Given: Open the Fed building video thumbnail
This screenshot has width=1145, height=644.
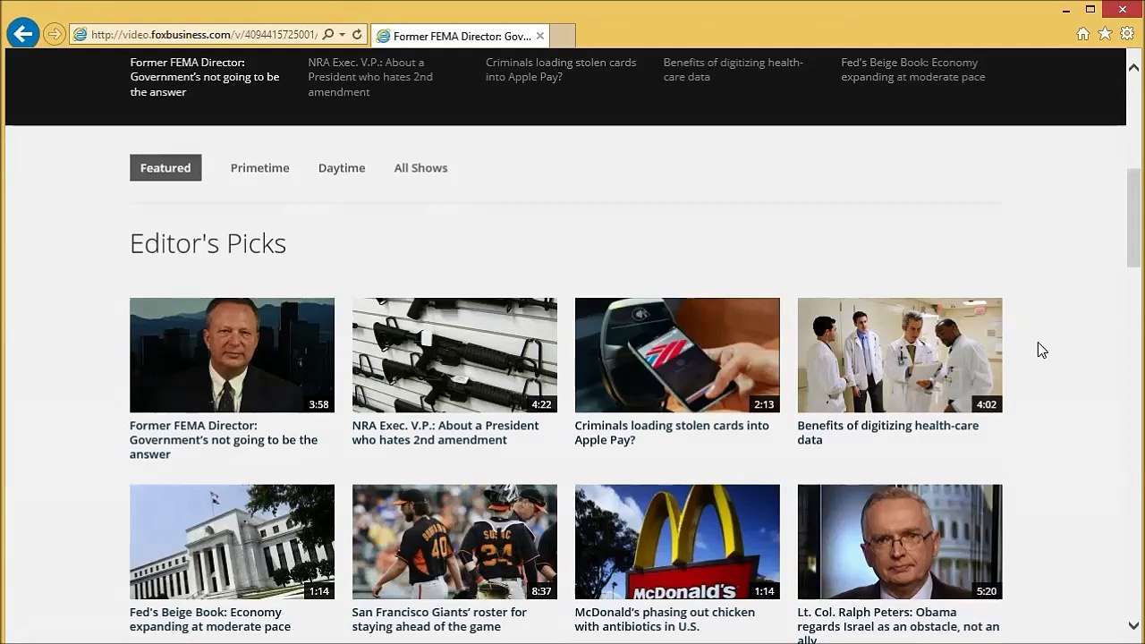Looking at the screenshot, I should point(232,542).
